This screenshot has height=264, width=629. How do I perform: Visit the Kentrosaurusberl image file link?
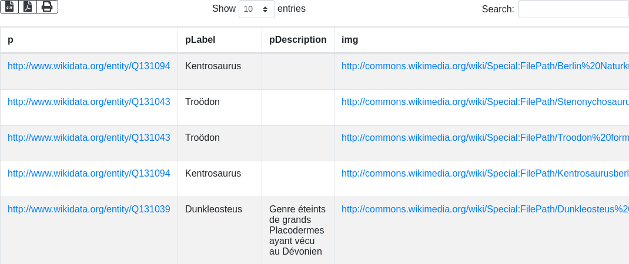[x=485, y=174]
